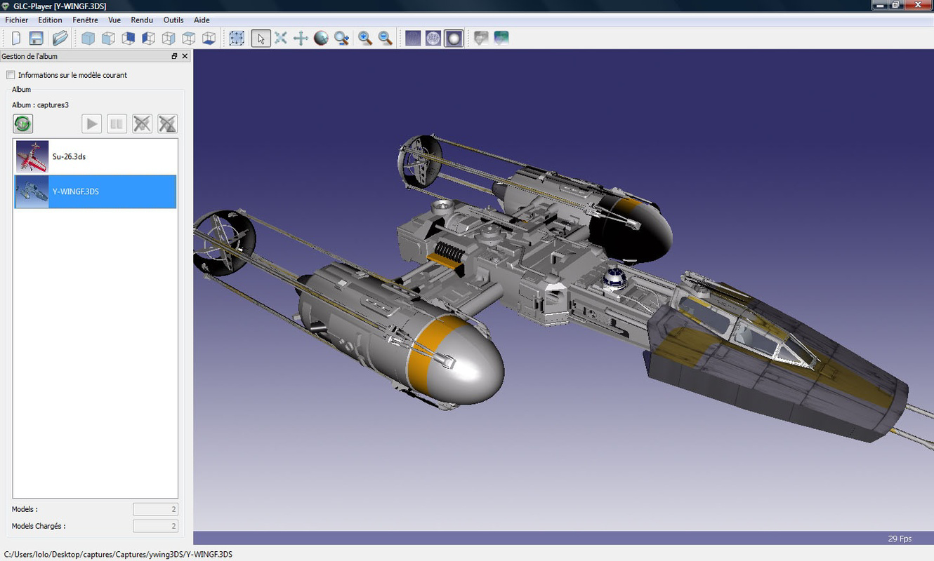
Task: Enable the shaded rendering mode icon
Action: click(454, 38)
